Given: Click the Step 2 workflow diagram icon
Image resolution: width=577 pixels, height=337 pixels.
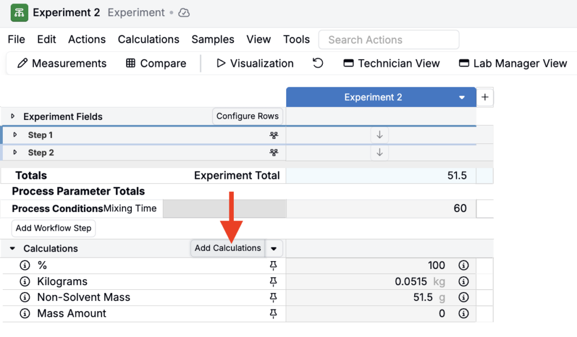Looking at the screenshot, I should point(273,152).
